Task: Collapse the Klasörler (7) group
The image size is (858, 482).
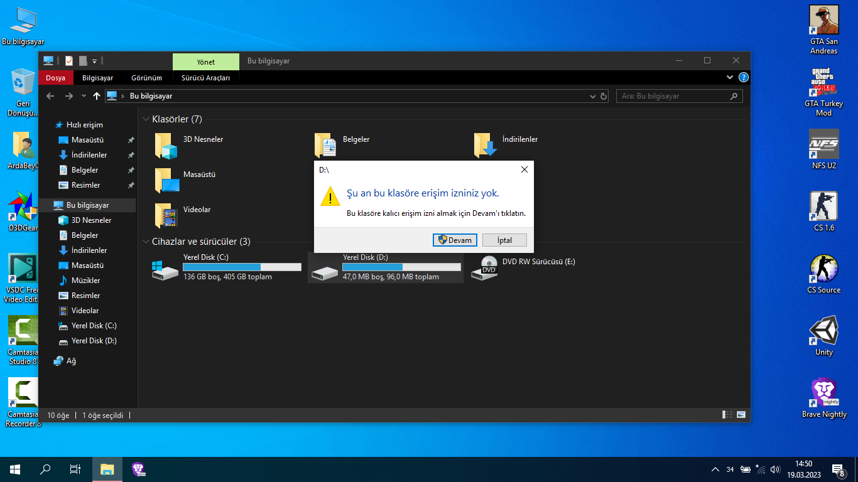Action: point(146,119)
